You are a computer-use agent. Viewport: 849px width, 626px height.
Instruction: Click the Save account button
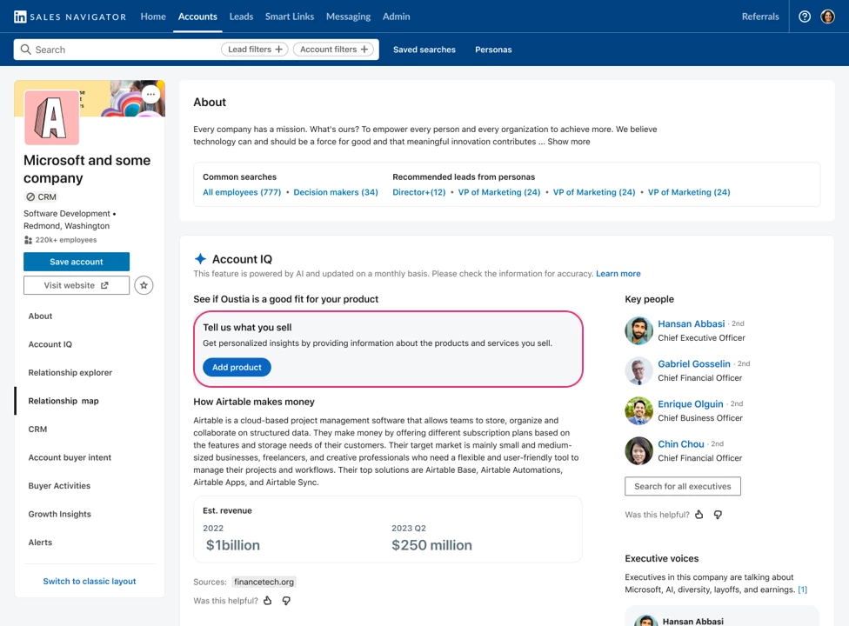click(77, 262)
